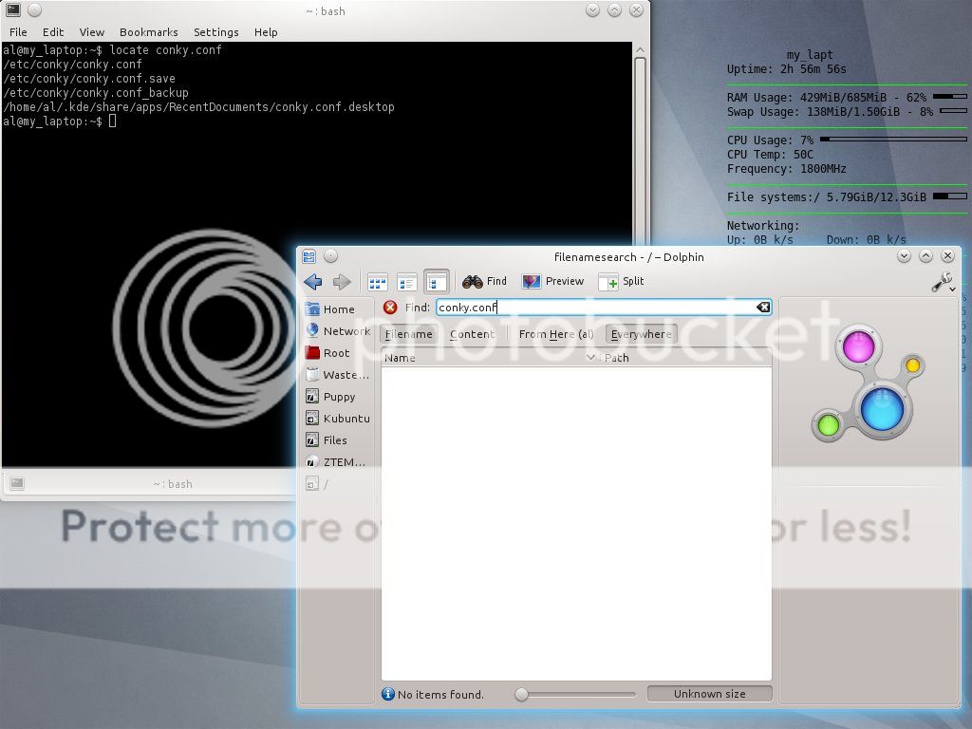
Task: Open Root in Places panel
Action: [327, 353]
